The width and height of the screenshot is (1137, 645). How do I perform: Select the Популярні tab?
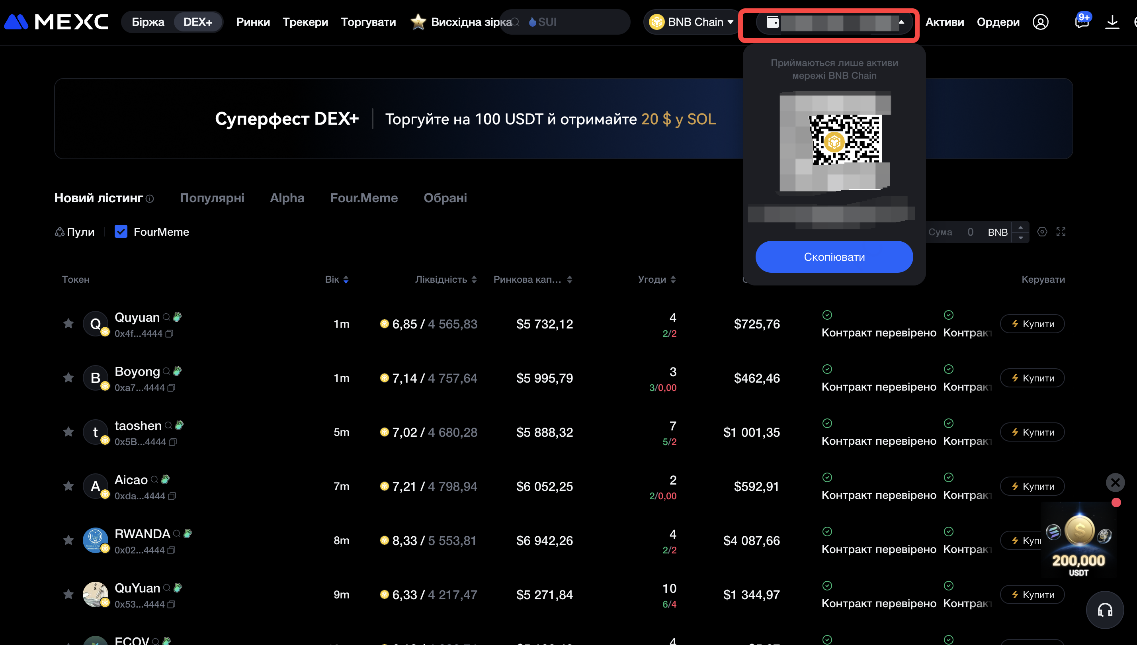pos(212,198)
